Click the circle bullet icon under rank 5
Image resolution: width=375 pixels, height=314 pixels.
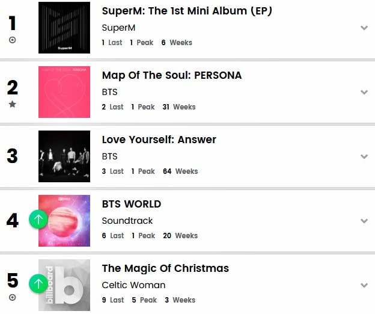(13, 297)
